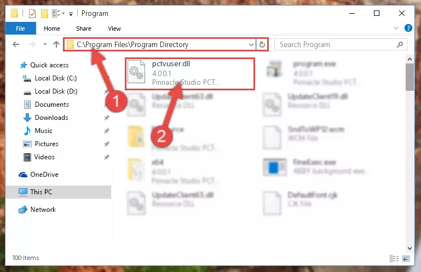Open the Share ribbon tab

point(84,28)
